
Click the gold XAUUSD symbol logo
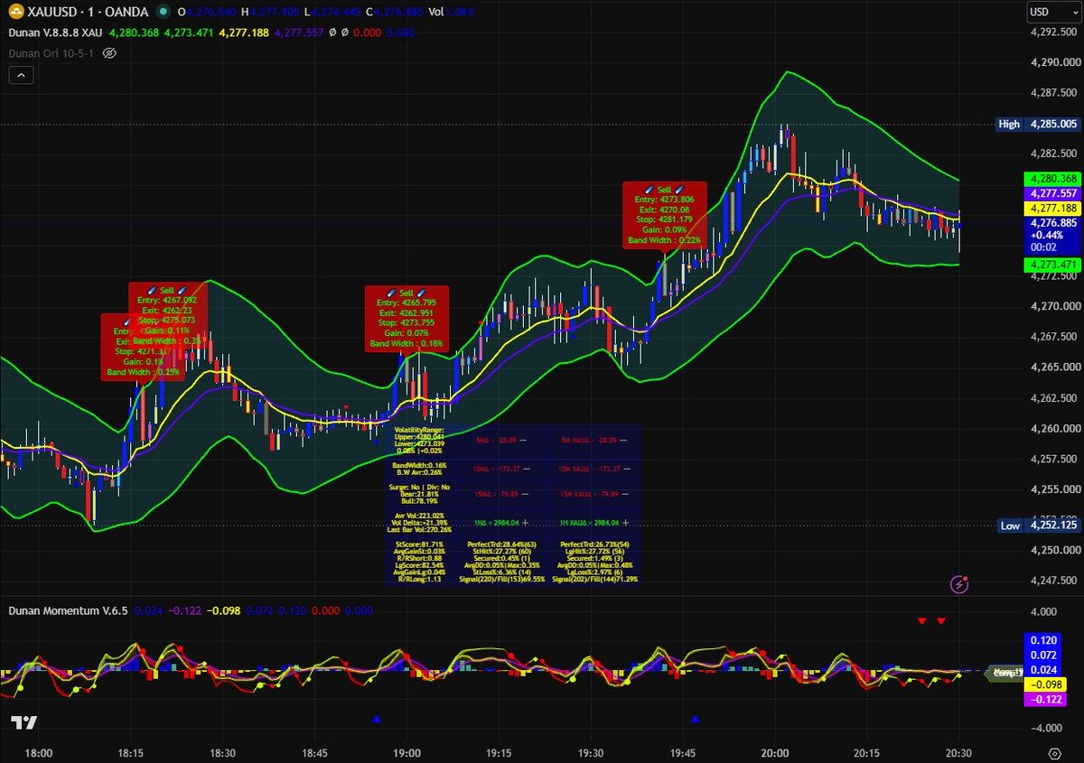click(15, 12)
